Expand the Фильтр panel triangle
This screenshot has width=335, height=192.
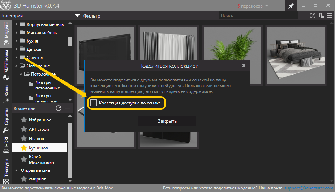pos(77,15)
